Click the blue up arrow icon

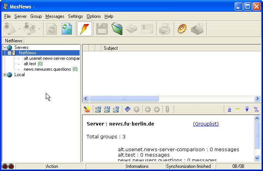pyautogui.click(x=230, y=110)
